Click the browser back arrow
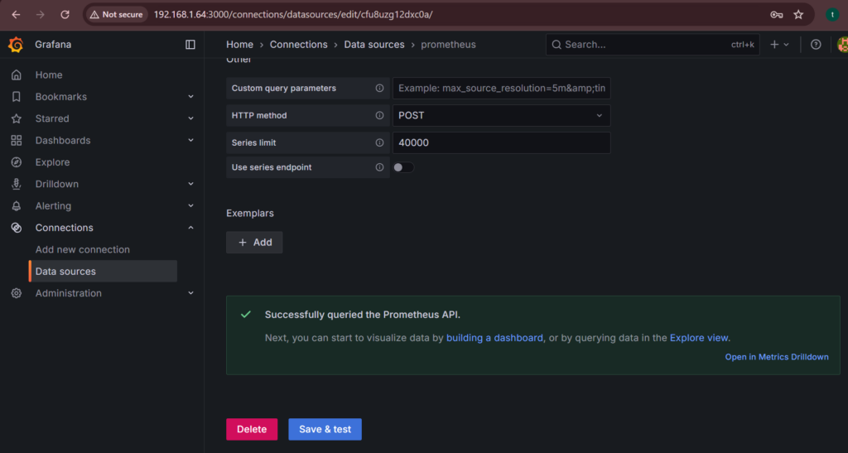The width and height of the screenshot is (848, 453). tap(16, 15)
